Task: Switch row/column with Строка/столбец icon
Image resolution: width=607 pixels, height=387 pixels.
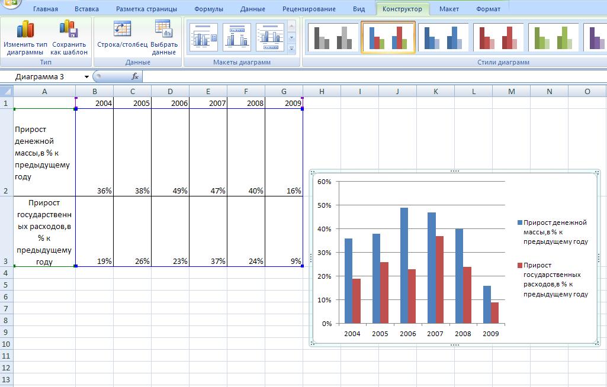Action: pyautogui.click(x=122, y=35)
